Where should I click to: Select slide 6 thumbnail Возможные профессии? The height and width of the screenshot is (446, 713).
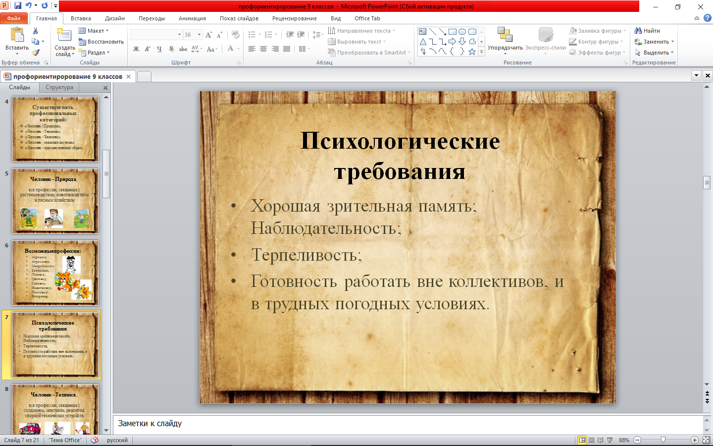55,273
